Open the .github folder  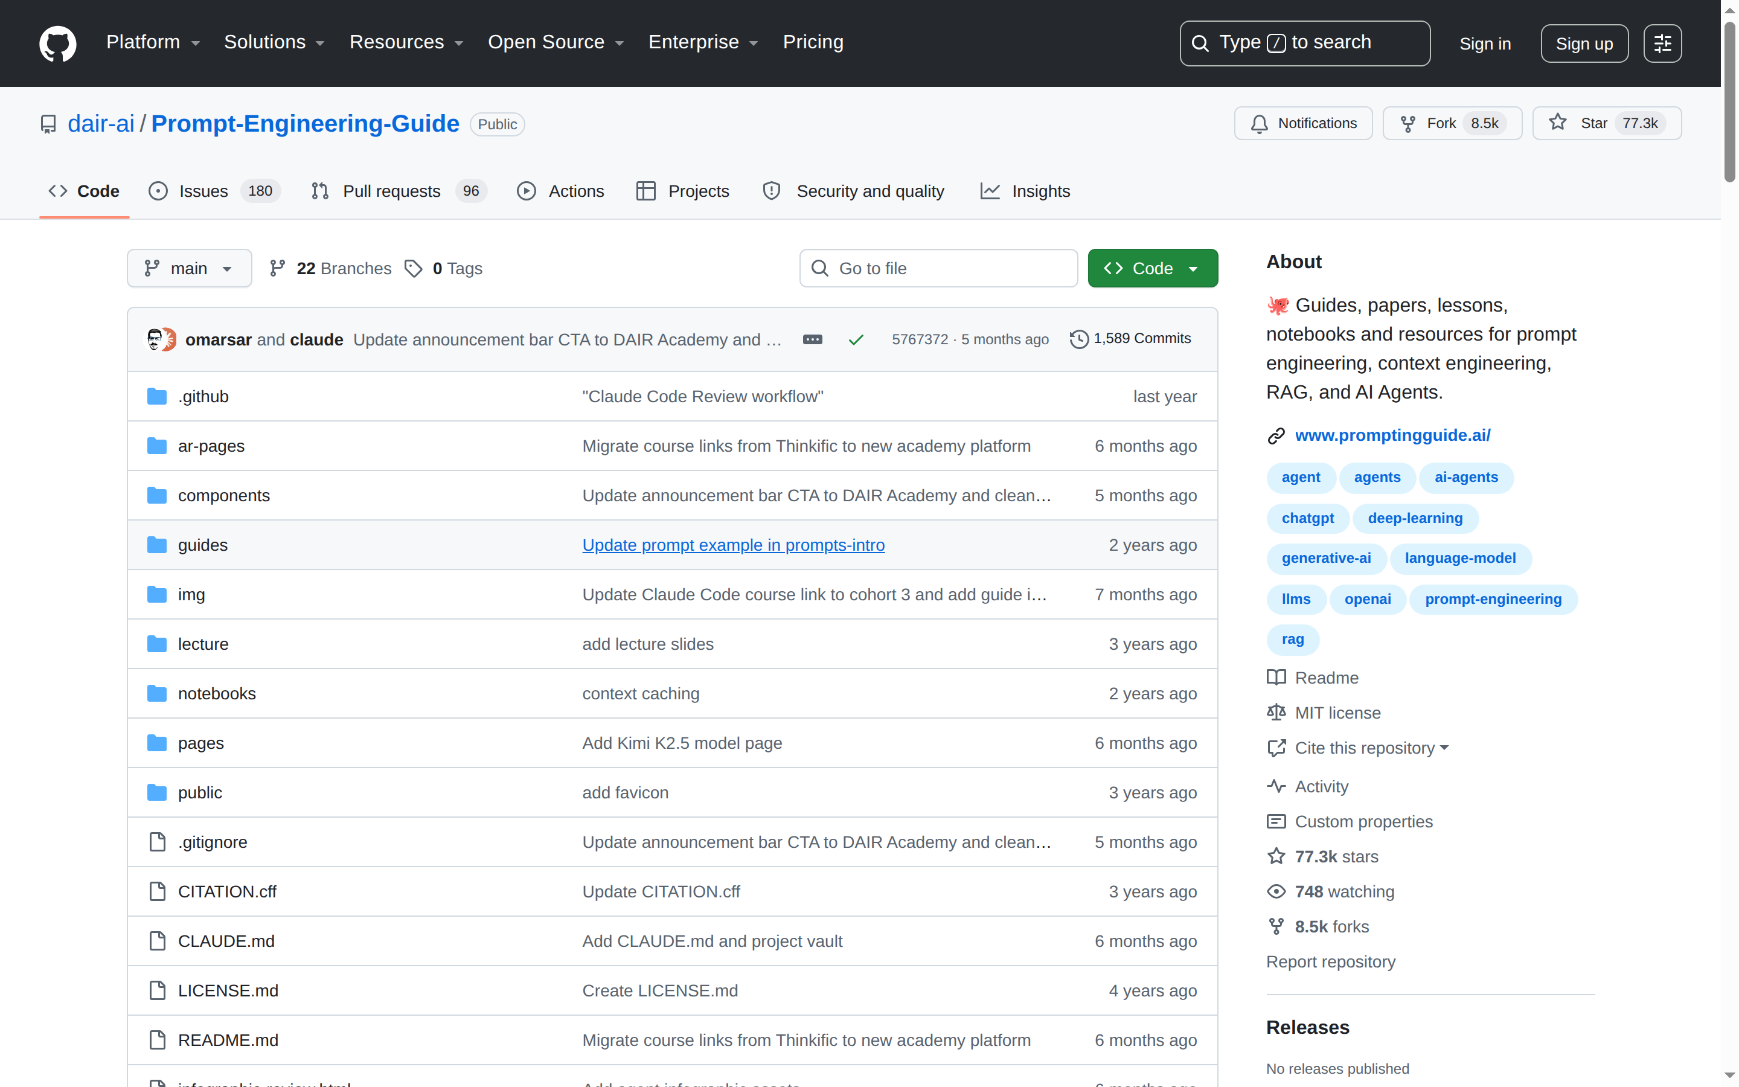[x=203, y=396]
